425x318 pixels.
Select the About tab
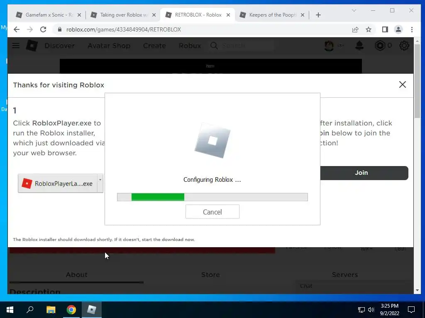click(76, 275)
